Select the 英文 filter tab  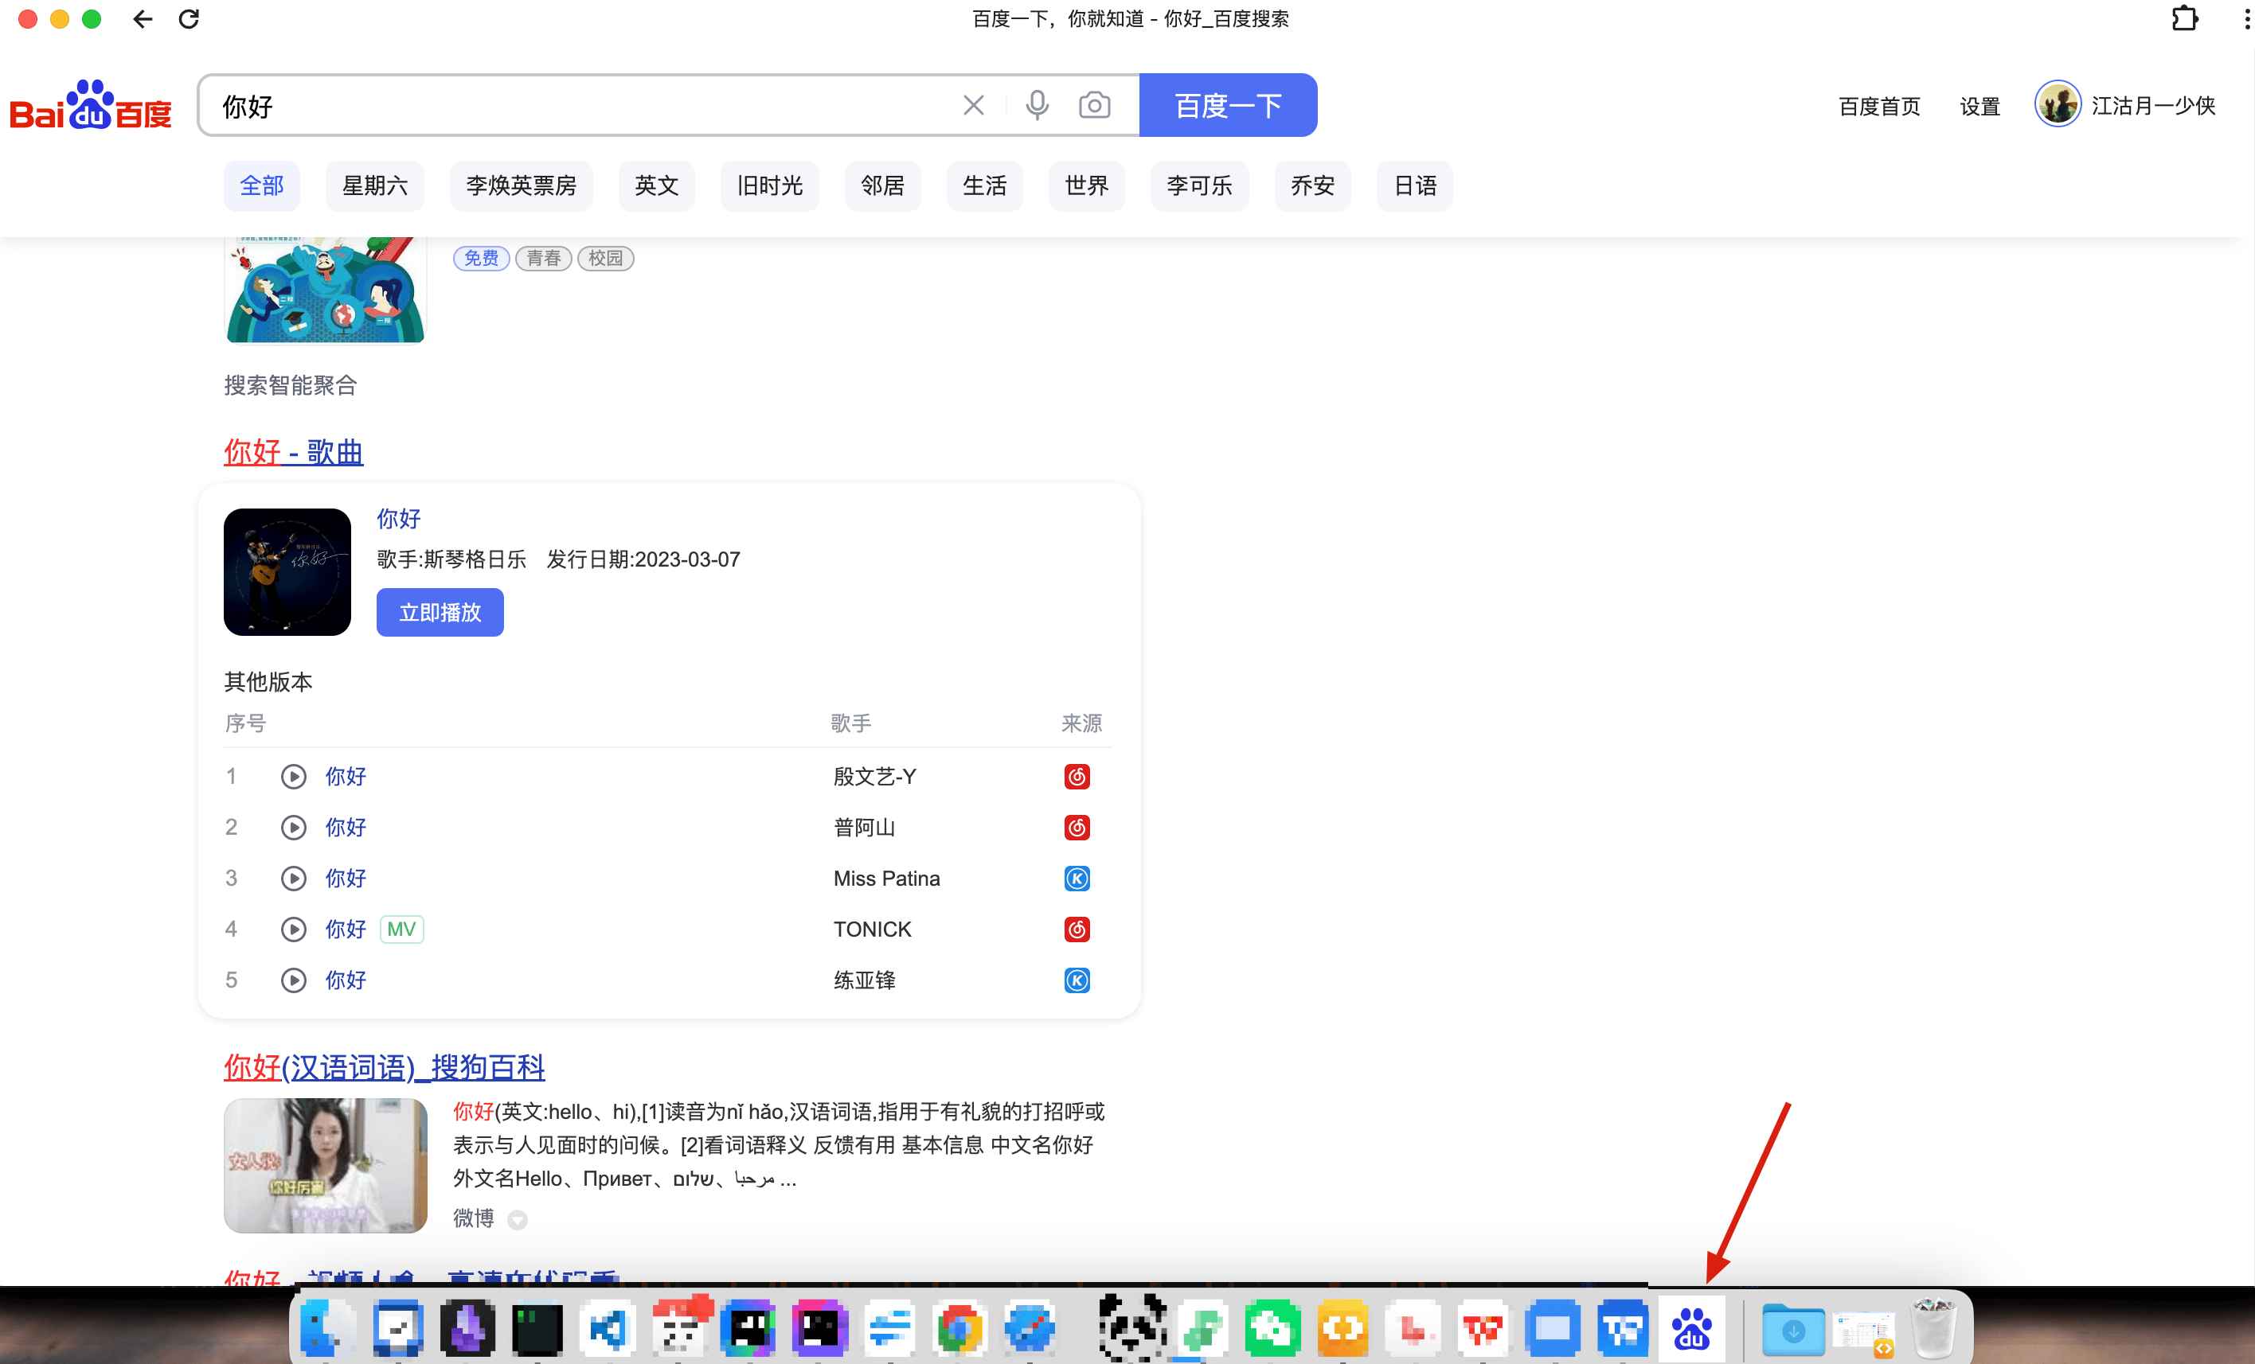[656, 185]
